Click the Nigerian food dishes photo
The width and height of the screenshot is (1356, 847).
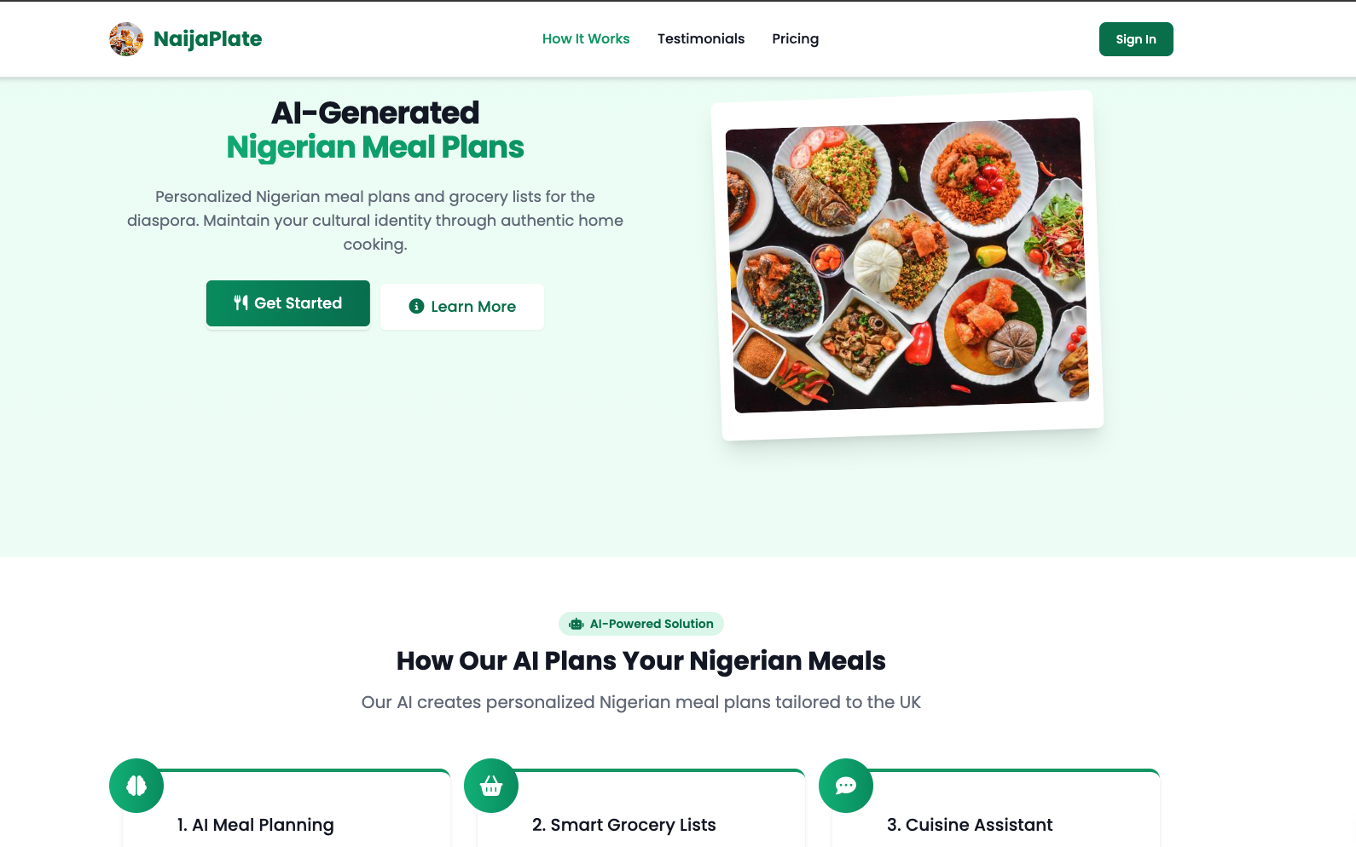pyautogui.click(x=907, y=265)
